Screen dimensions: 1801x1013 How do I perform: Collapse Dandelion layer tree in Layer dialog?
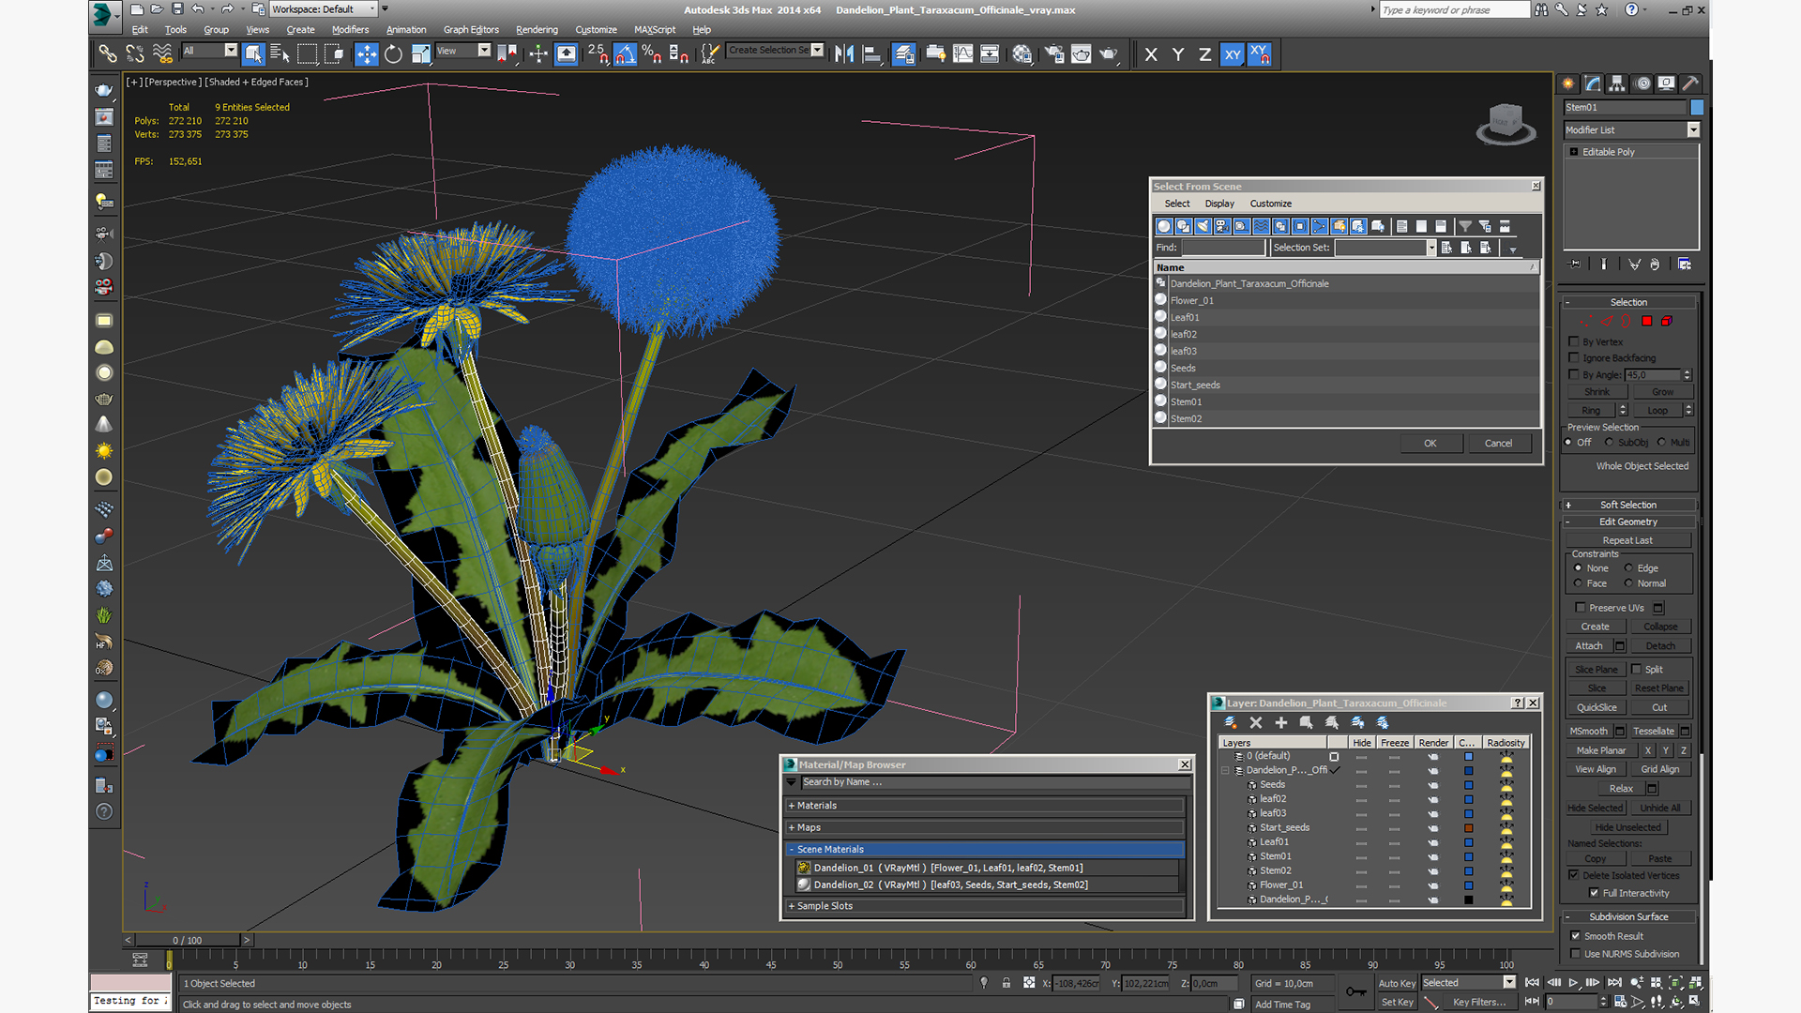pyautogui.click(x=1225, y=770)
